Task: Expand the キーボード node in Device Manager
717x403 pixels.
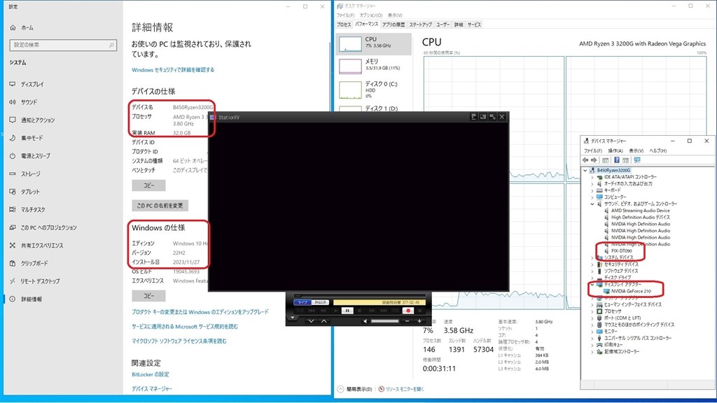Action: click(592, 190)
